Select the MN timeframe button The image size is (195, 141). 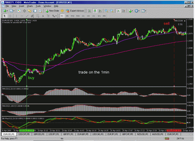(104, 16)
